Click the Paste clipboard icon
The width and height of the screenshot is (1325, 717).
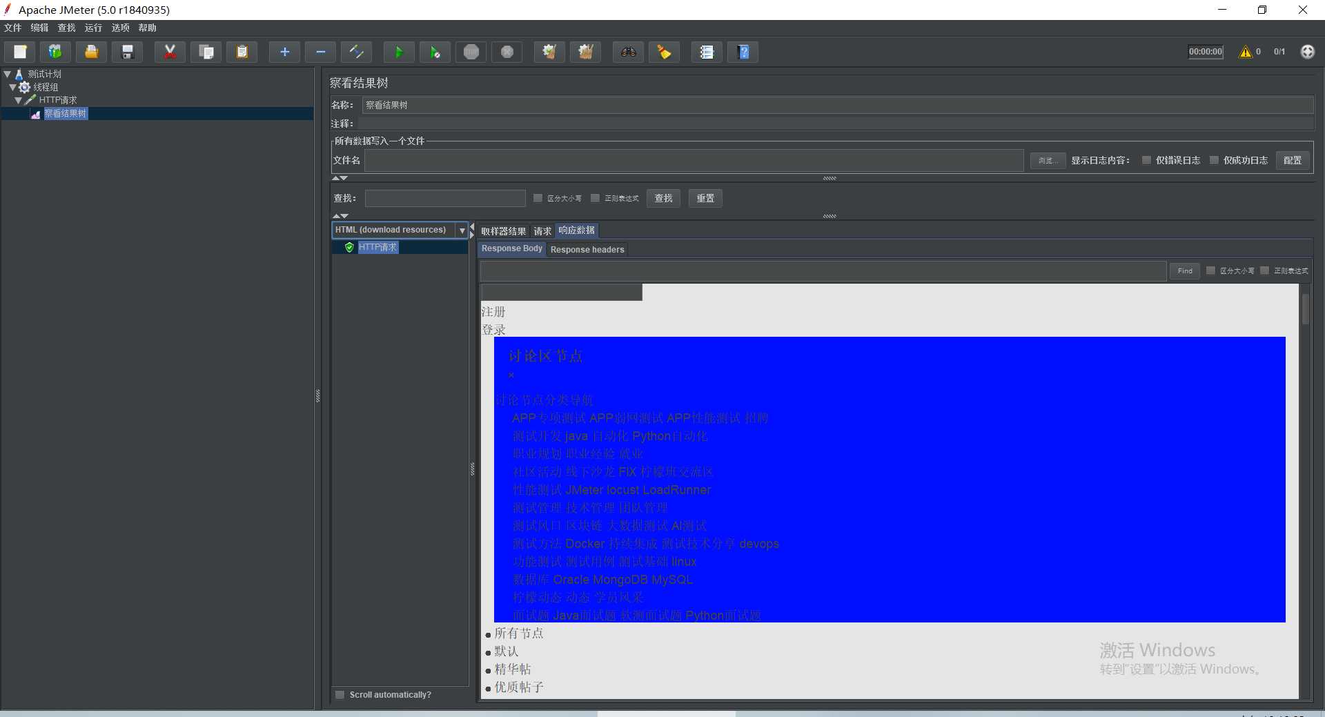point(242,52)
